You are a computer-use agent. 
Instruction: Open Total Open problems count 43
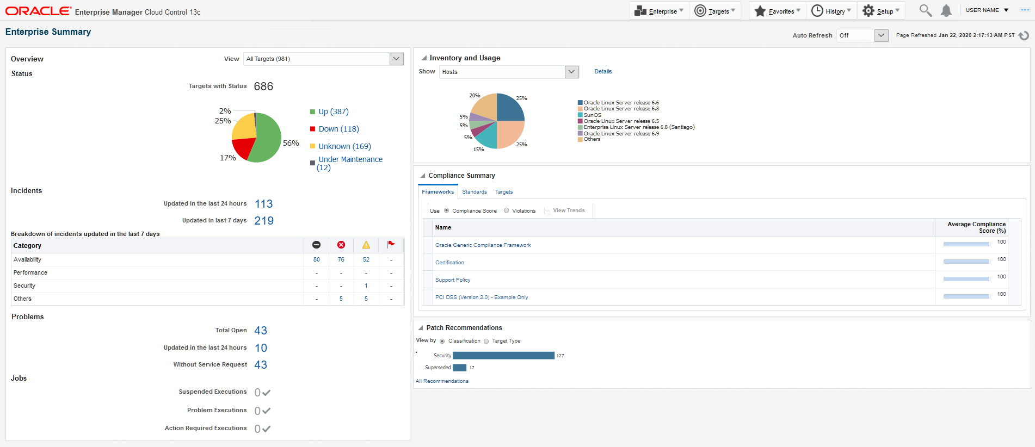pyautogui.click(x=261, y=331)
